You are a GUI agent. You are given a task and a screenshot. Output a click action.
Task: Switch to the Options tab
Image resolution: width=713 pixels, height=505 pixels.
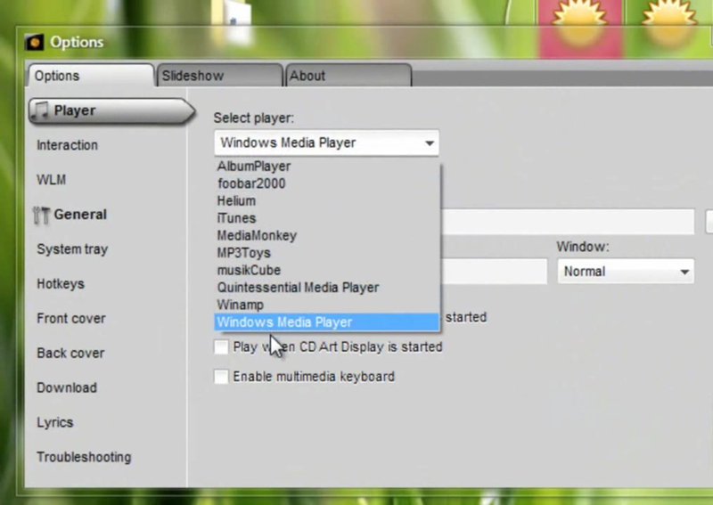[91, 76]
